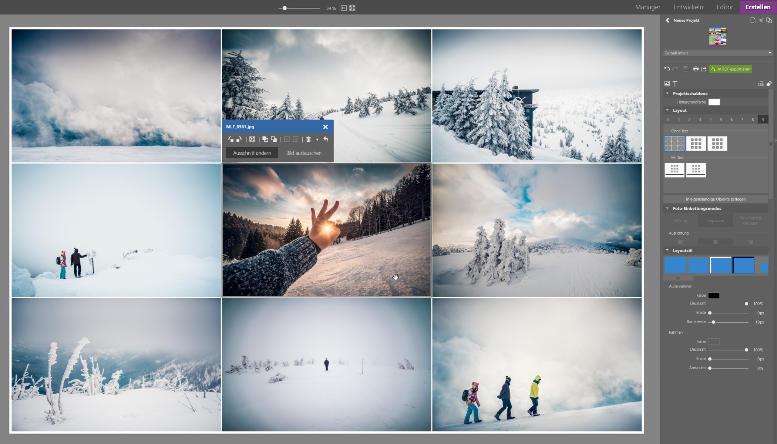This screenshot has height=444, width=777.
Task: Click the add image icon beside text tool
Action: point(667,84)
